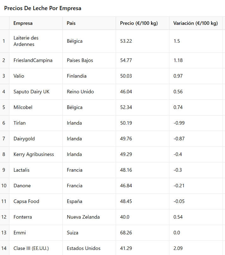The image size is (225, 255).
Task: Click Precio (€/100 kg) column header
Action: tap(143, 23)
